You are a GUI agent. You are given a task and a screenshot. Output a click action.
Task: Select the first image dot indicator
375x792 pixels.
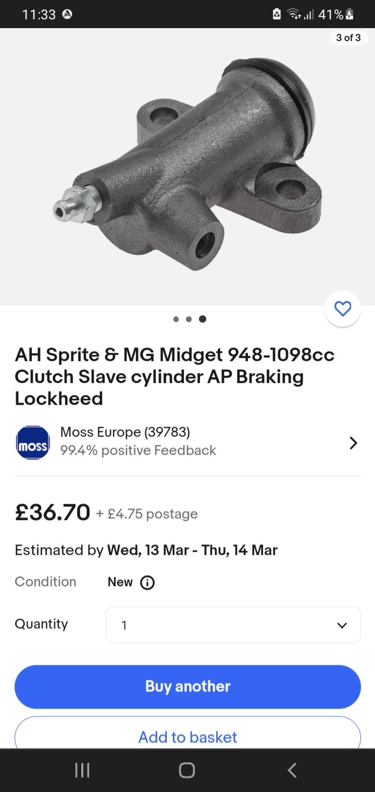click(176, 319)
